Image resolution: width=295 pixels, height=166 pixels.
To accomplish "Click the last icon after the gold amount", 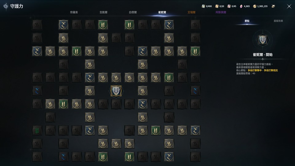I will click(x=273, y=6).
